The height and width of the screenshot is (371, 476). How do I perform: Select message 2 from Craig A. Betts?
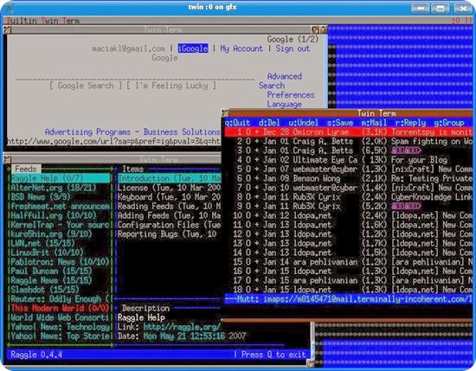click(x=349, y=141)
